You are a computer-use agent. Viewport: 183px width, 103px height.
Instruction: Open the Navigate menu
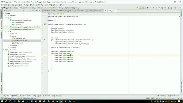click(15, 5)
